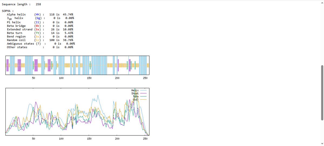The width and height of the screenshot is (324, 146).
Task: Click the 'Pi helix' row label
Action: [x=14, y=22]
